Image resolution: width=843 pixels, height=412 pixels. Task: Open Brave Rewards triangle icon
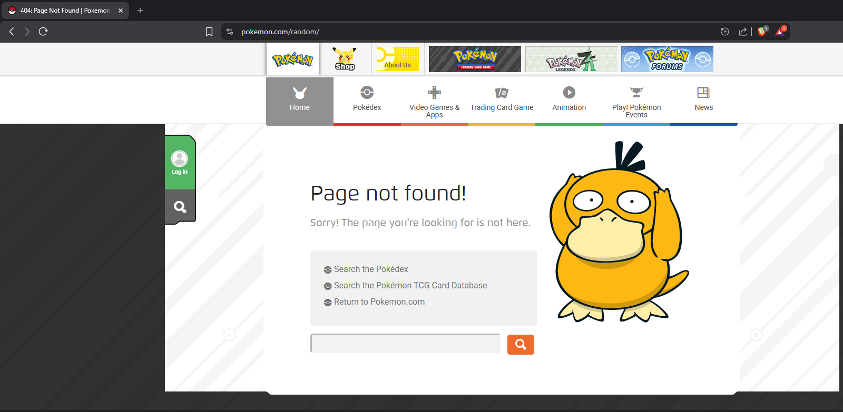780,32
